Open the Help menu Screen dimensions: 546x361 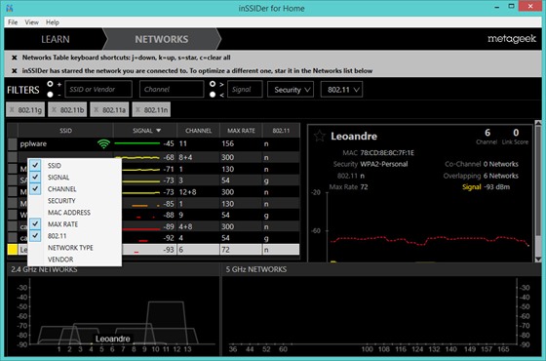point(53,22)
